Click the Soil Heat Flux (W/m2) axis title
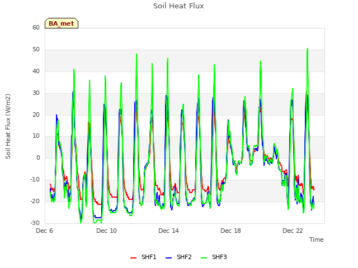 (x=8, y=126)
